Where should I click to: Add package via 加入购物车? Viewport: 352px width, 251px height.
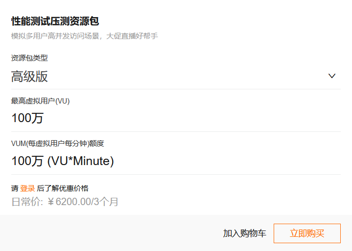[244, 233]
